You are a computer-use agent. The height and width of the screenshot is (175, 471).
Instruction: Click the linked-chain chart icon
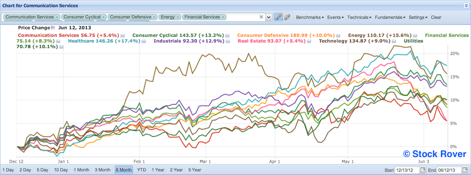[278, 17]
